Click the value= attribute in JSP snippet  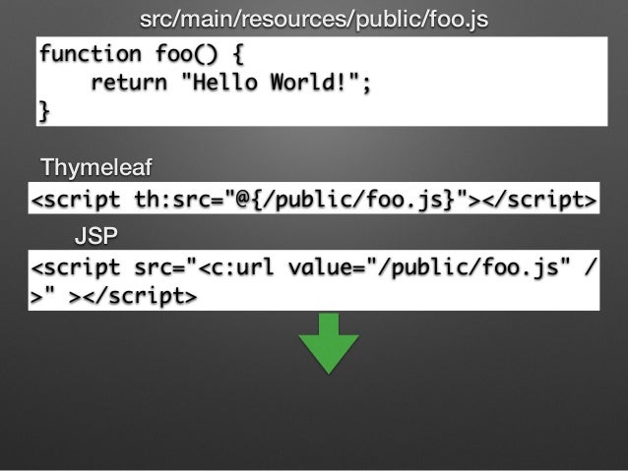pyautogui.click(x=327, y=267)
